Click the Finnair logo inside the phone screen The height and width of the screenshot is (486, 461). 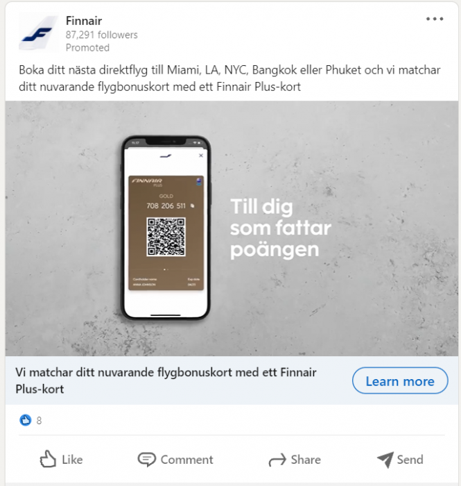(166, 156)
